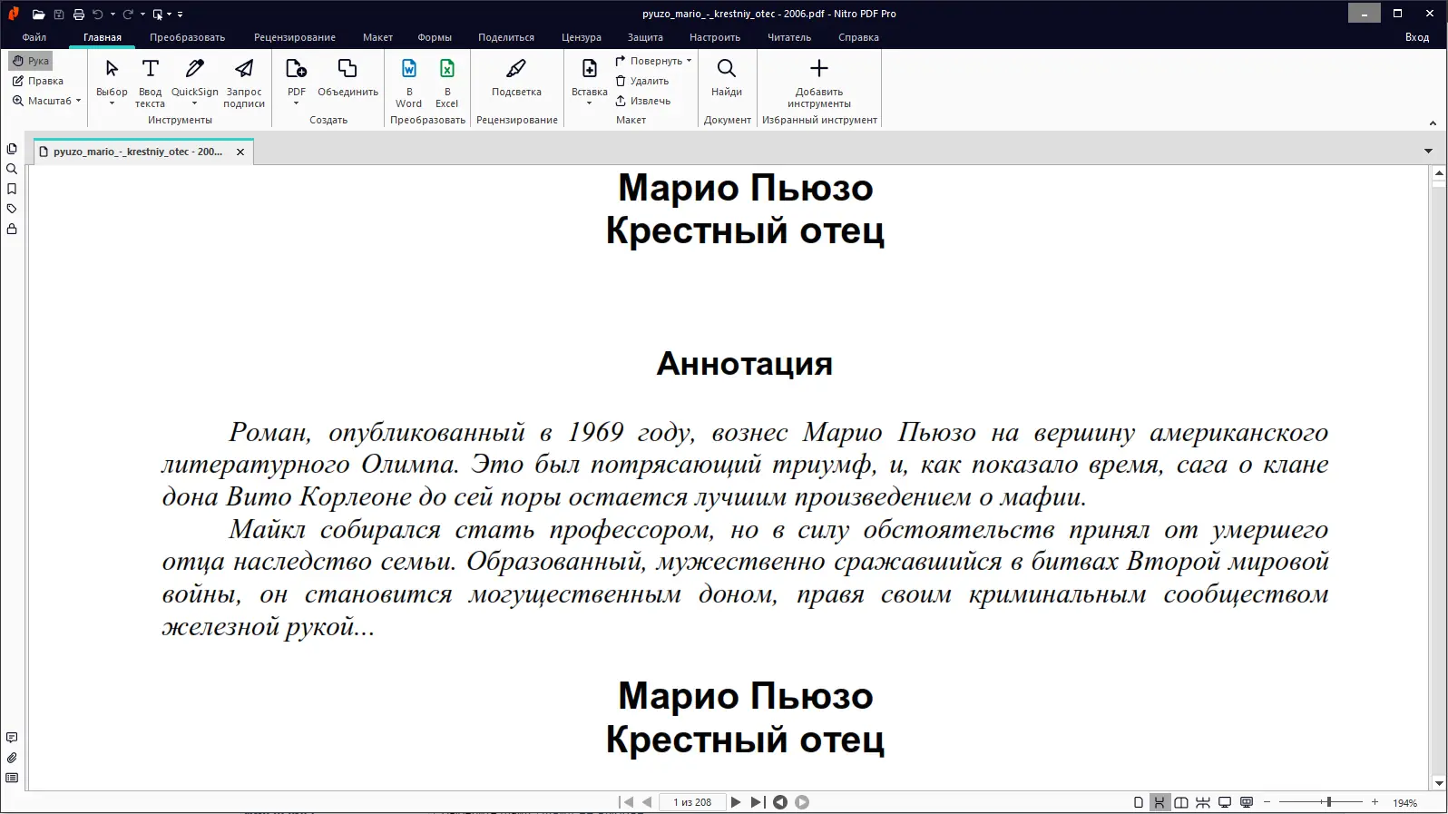
Task: Open the tags panel in left sidebar
Action: pos(12,209)
